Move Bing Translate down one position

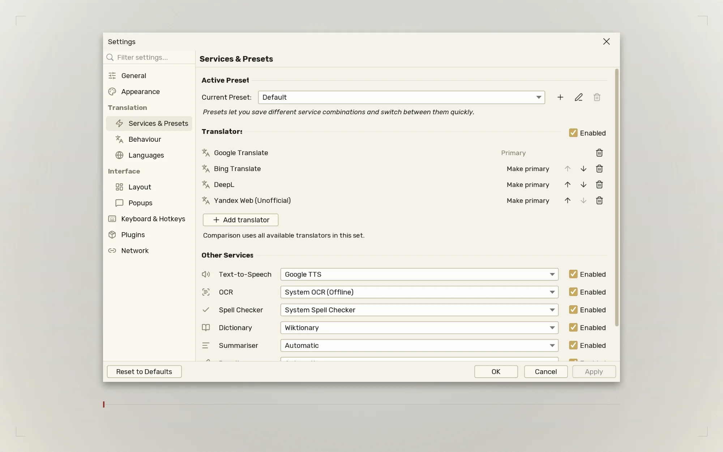(x=583, y=169)
